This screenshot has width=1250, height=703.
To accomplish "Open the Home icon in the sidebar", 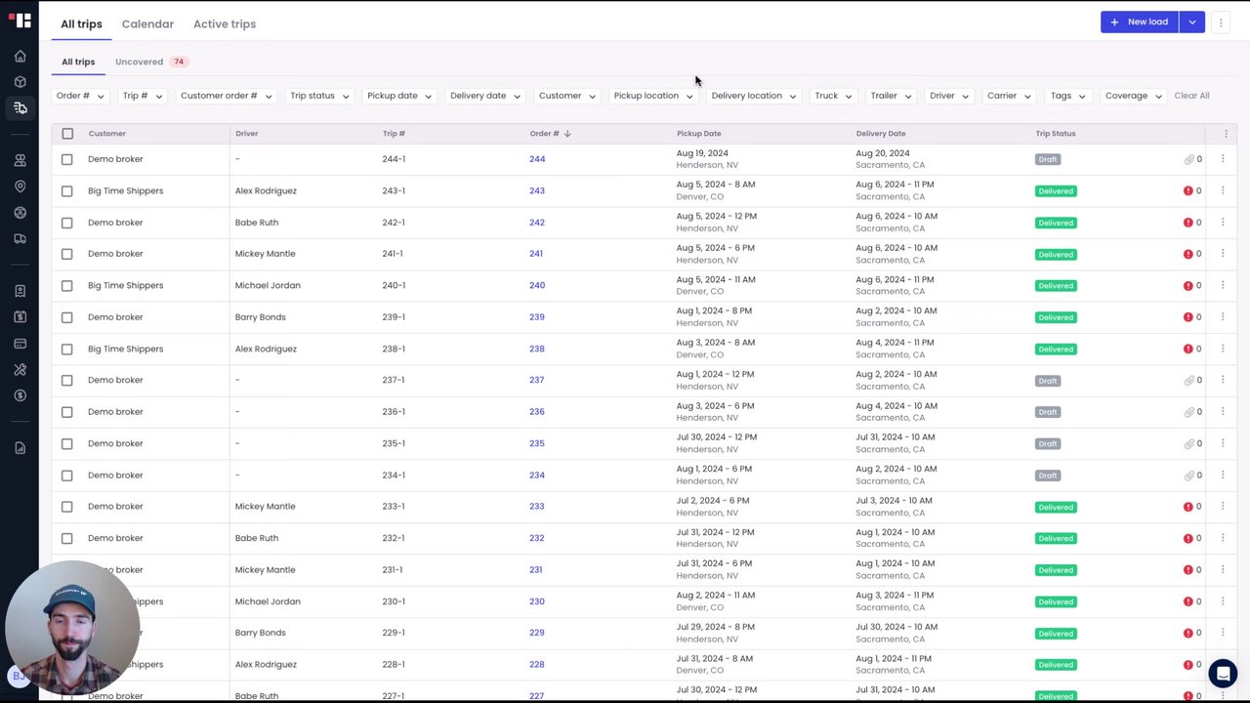I will [x=20, y=56].
